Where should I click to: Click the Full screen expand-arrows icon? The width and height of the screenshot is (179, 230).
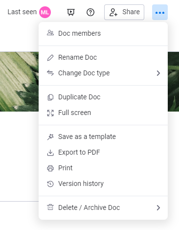tap(50, 113)
